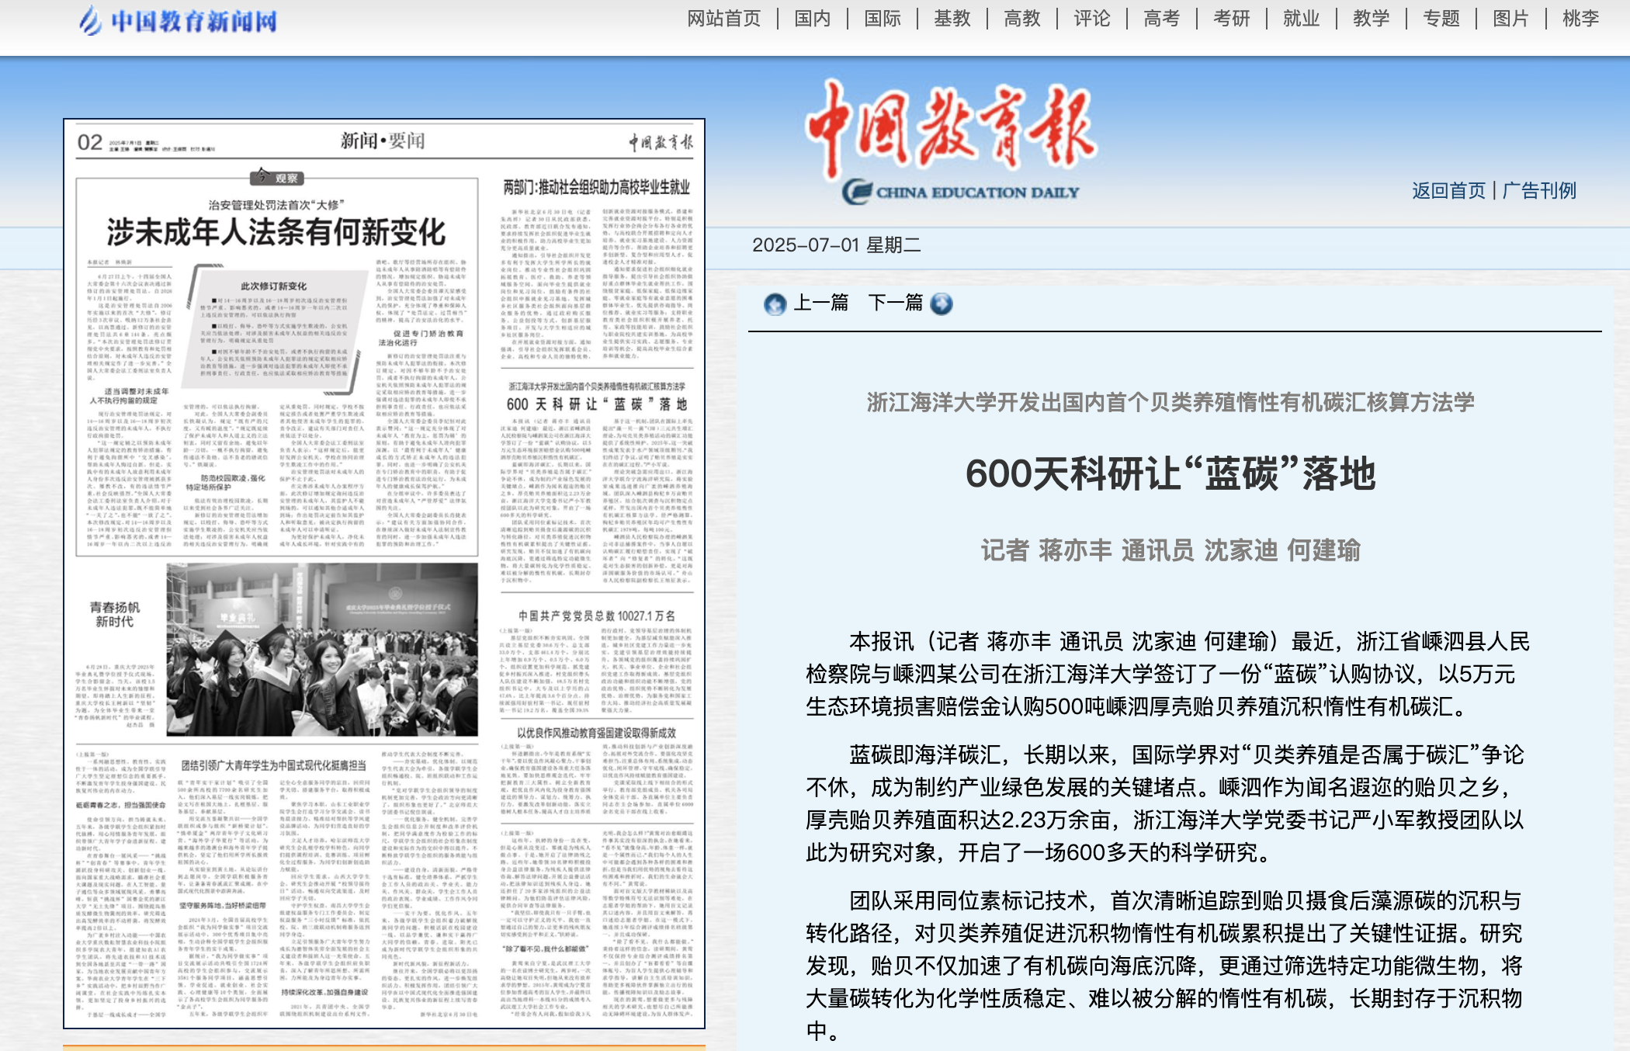
Task: Click the 此次修订新变化 info box
Action: (273, 329)
